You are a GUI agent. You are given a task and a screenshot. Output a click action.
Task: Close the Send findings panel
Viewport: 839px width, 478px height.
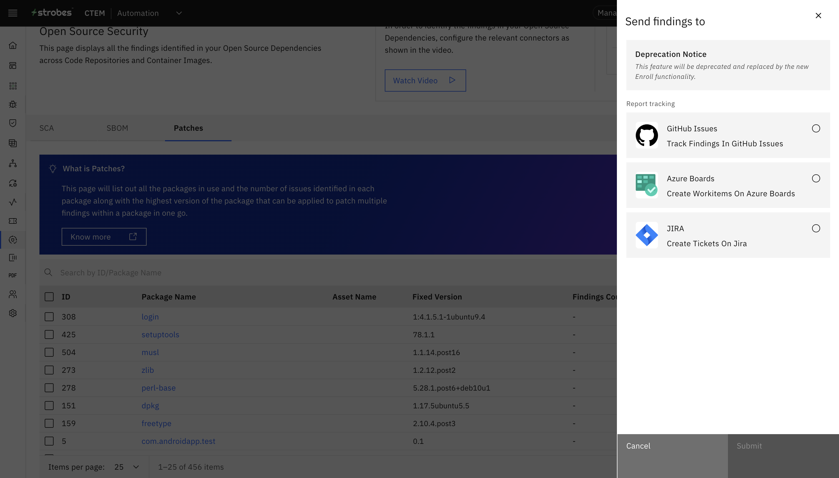click(x=818, y=16)
